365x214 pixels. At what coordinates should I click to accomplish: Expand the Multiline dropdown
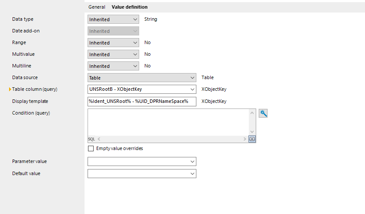click(114, 66)
